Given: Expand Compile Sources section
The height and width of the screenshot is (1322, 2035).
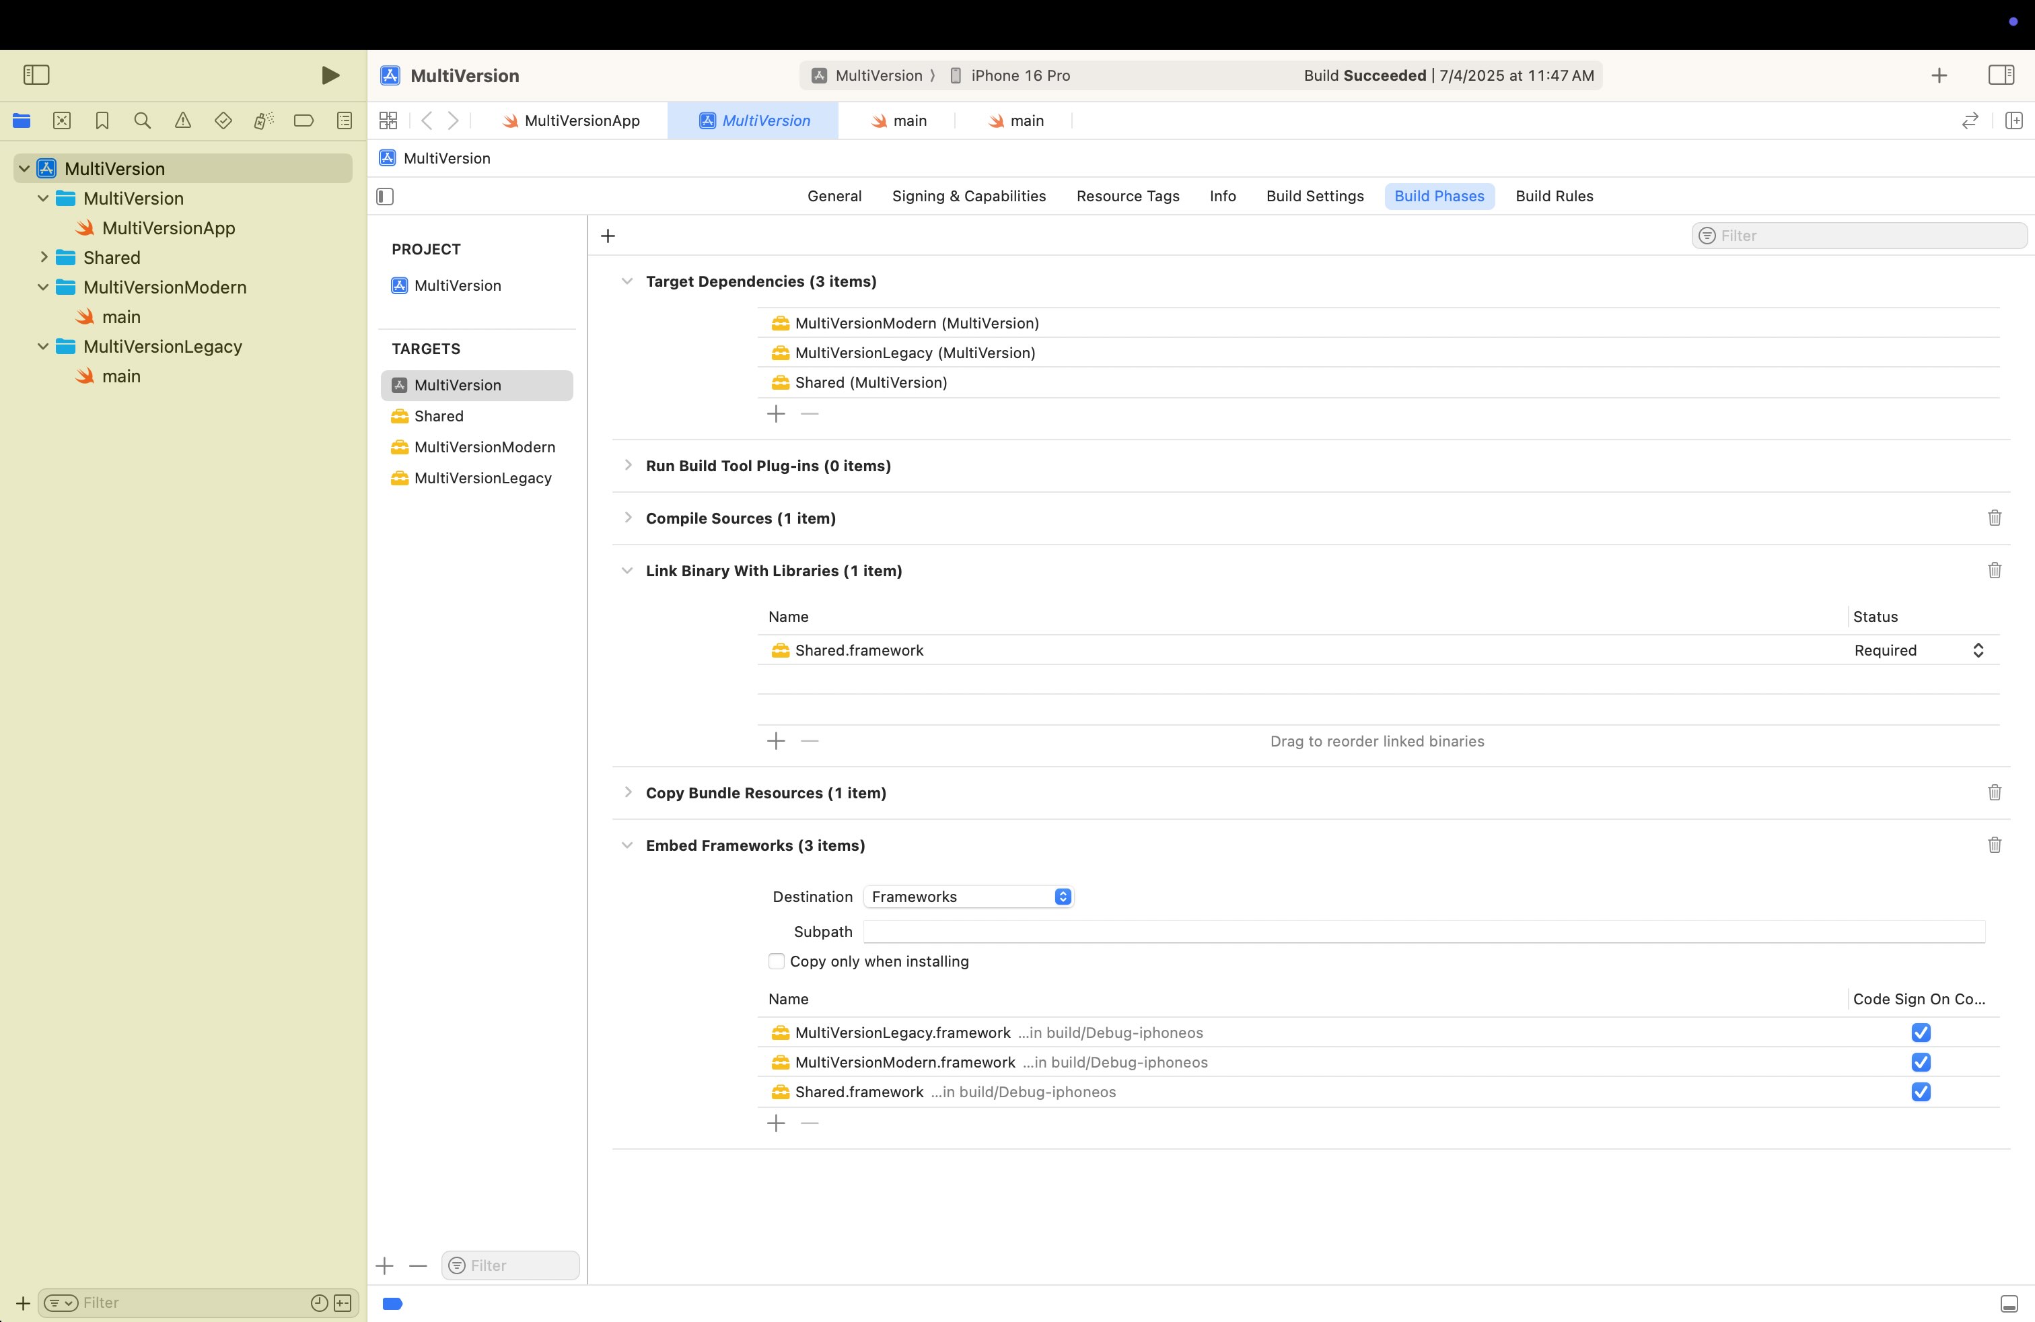Looking at the screenshot, I should coord(628,518).
